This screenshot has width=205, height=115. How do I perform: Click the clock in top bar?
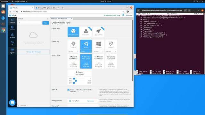pos(106,1)
